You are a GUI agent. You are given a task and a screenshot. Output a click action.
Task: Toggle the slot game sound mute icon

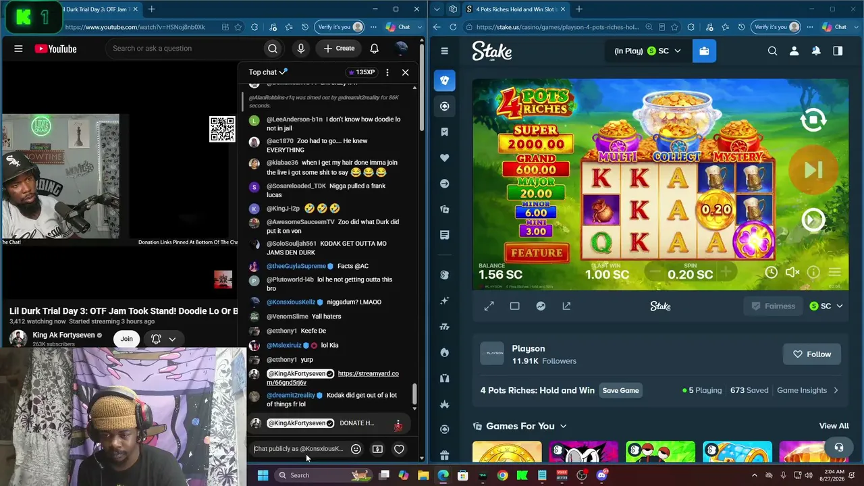[x=792, y=272]
